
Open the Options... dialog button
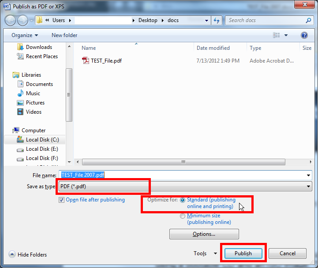pos(204,234)
